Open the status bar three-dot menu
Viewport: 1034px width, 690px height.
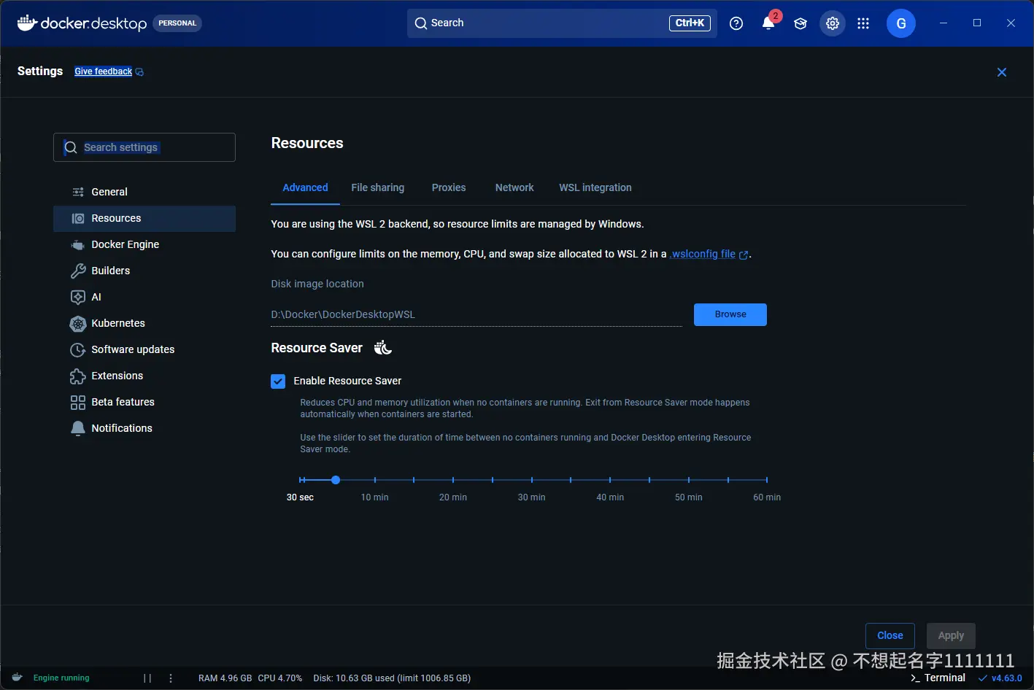coord(171,678)
